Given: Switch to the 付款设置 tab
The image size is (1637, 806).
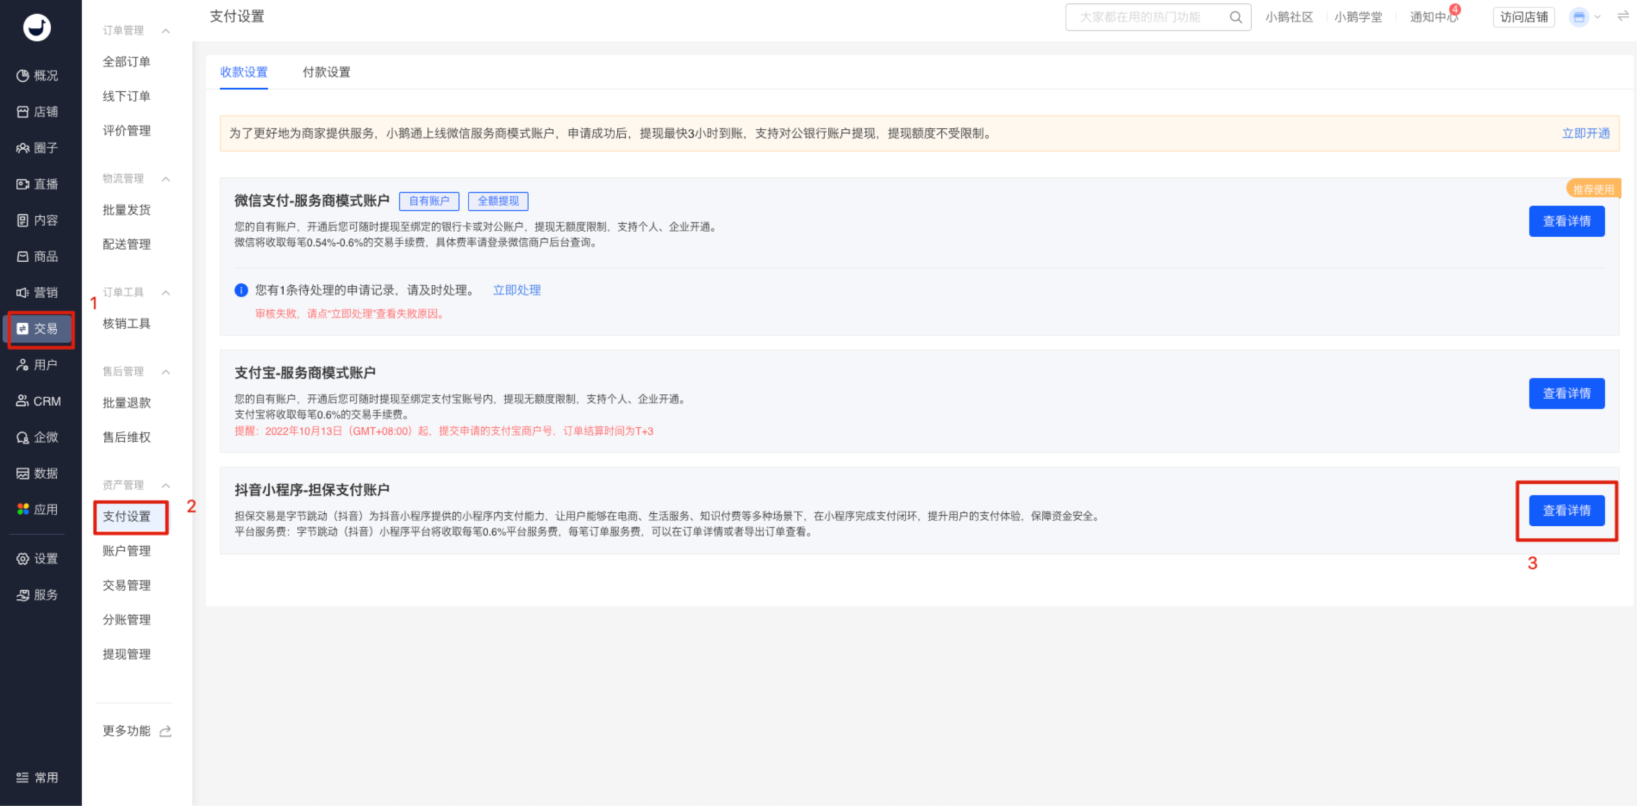Looking at the screenshot, I should coord(327,73).
